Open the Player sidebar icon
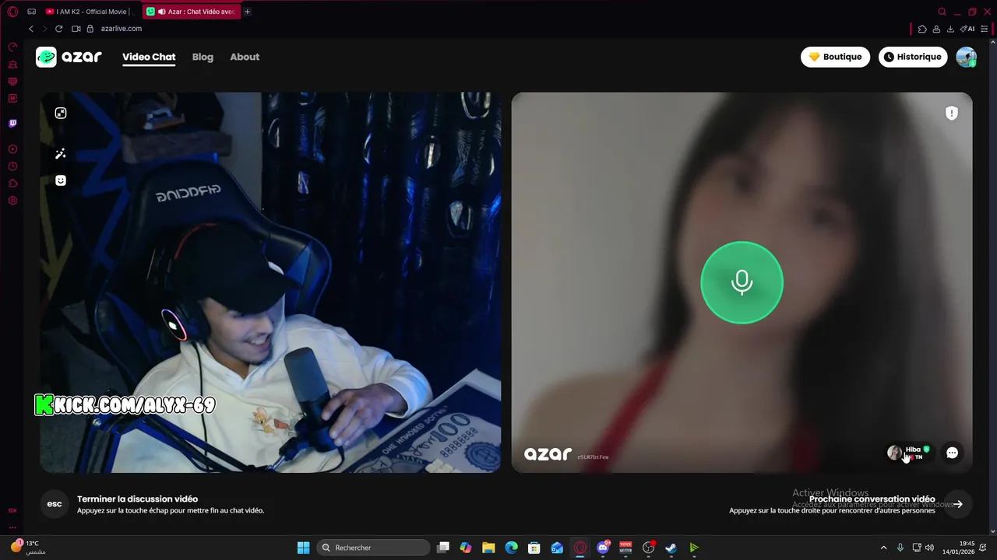Viewport: 997px width, 560px height. (x=12, y=149)
